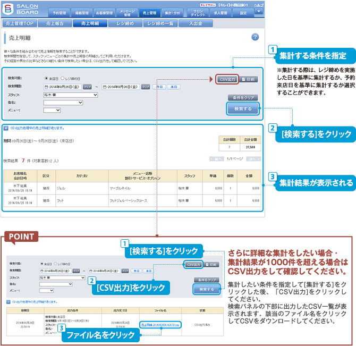Click the 本日 button in POINT panel

tap(148, 271)
